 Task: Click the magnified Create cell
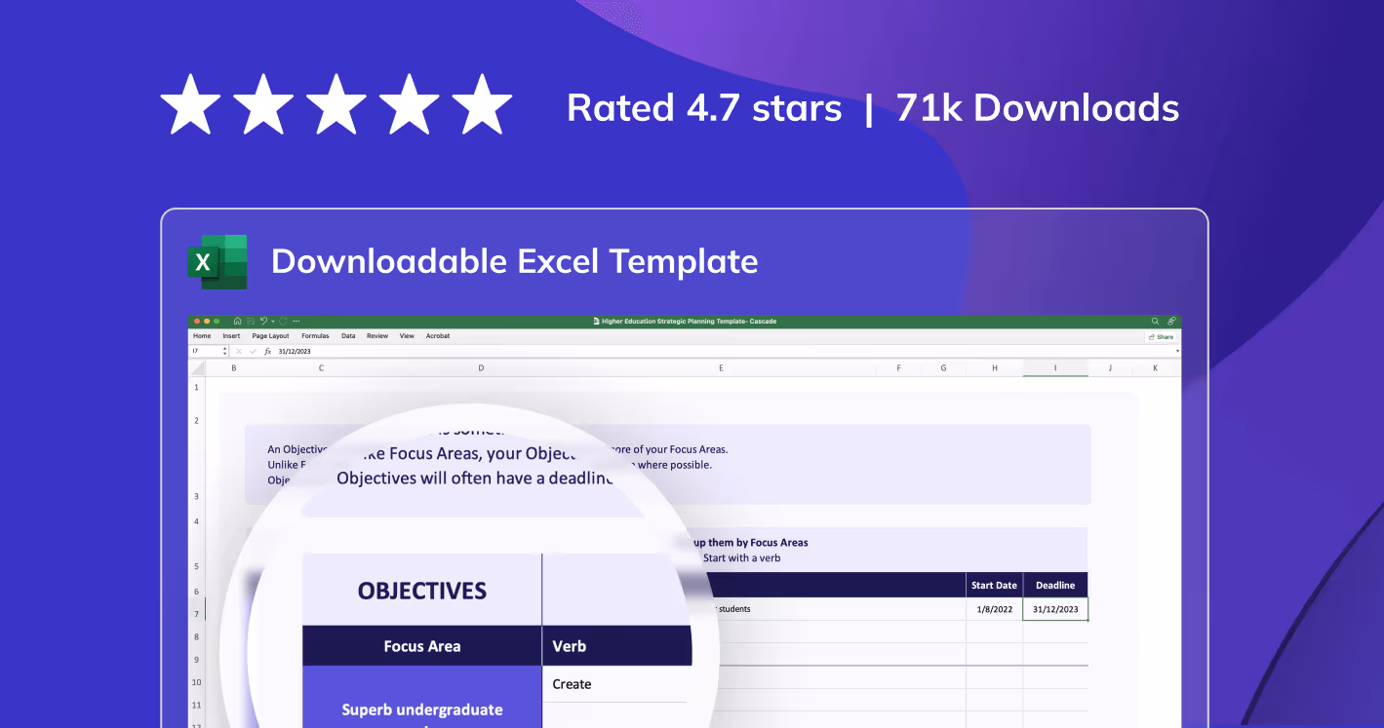coord(614,684)
